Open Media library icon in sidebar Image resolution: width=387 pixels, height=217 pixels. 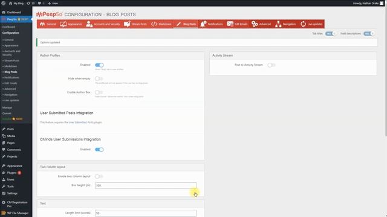tap(4, 136)
